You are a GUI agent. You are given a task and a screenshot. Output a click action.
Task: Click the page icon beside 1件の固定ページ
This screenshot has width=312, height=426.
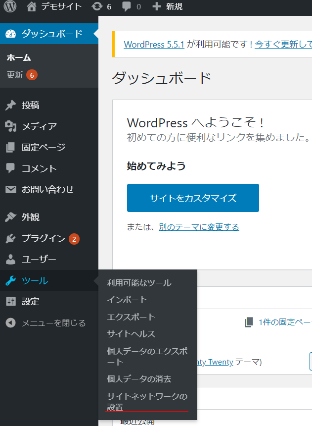pos(249,322)
